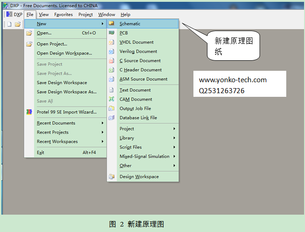Click the Design Workspace icon
Viewport: 305px width, 232px height.
click(111, 176)
